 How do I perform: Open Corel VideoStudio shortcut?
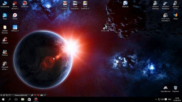tap(75, 5)
